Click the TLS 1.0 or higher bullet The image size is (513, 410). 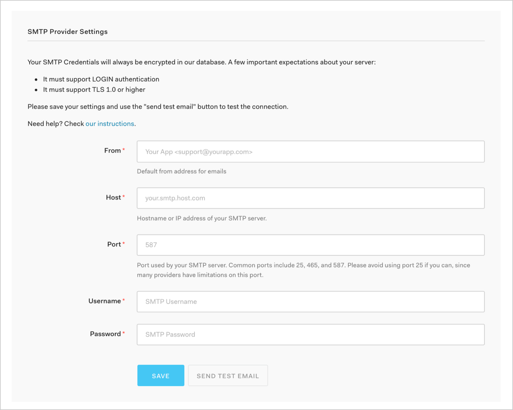(94, 90)
